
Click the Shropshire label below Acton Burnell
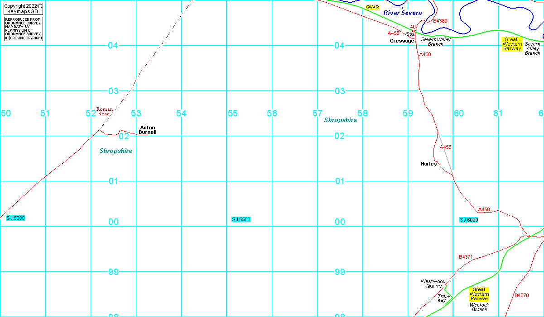(x=116, y=151)
